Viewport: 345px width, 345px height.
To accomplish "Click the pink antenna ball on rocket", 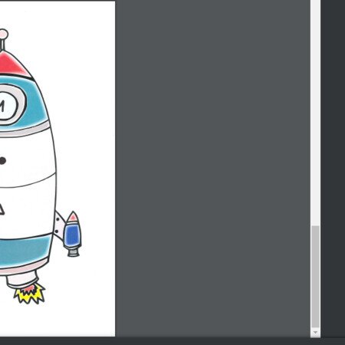I will tap(3, 34).
